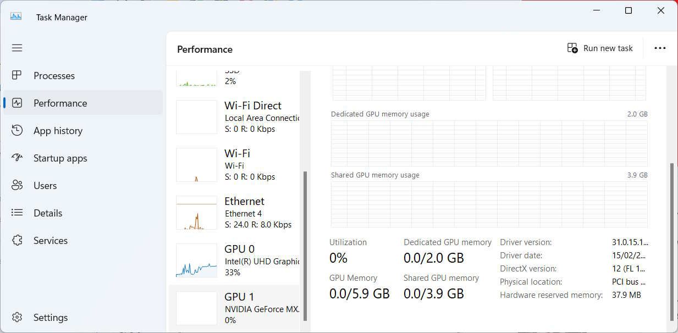Click the GPU 0 Intel UHD graph thumbnail
The height and width of the screenshot is (333, 678).
196,260
